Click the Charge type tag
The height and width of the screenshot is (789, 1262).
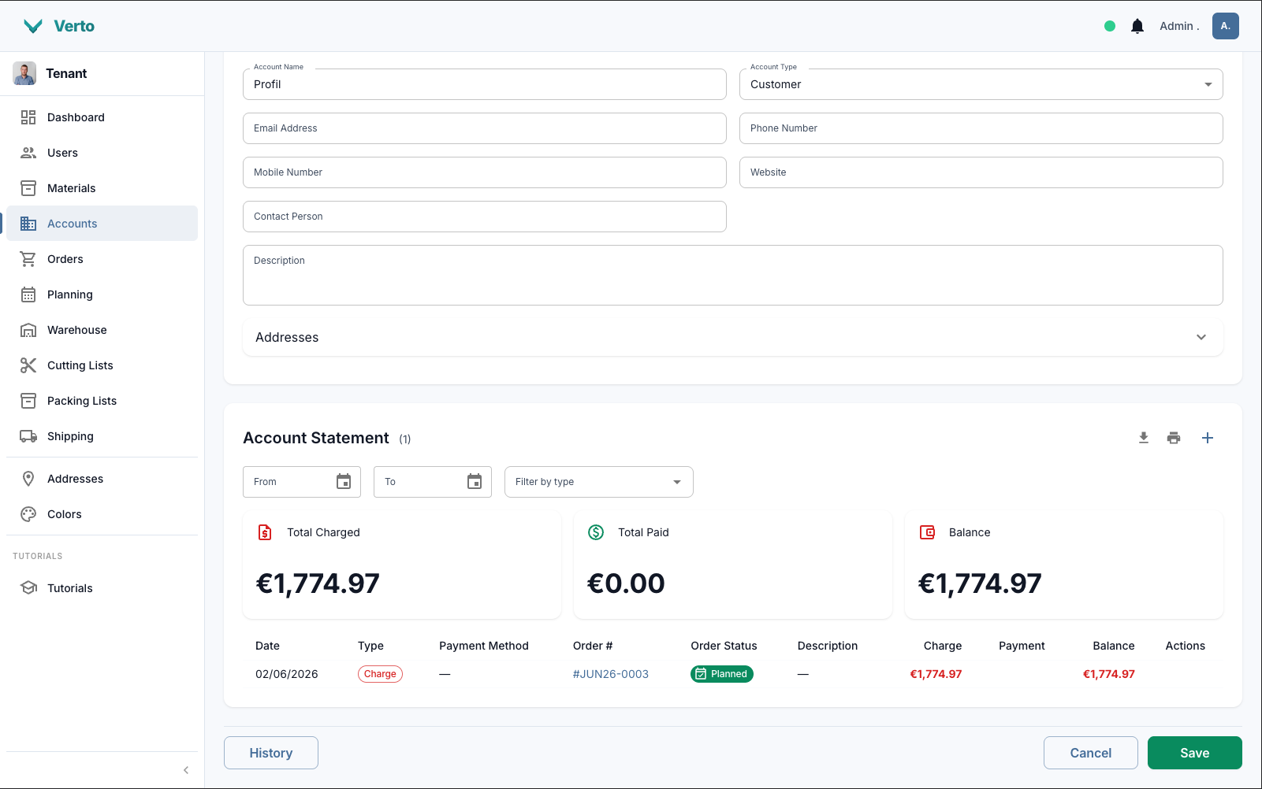point(380,674)
